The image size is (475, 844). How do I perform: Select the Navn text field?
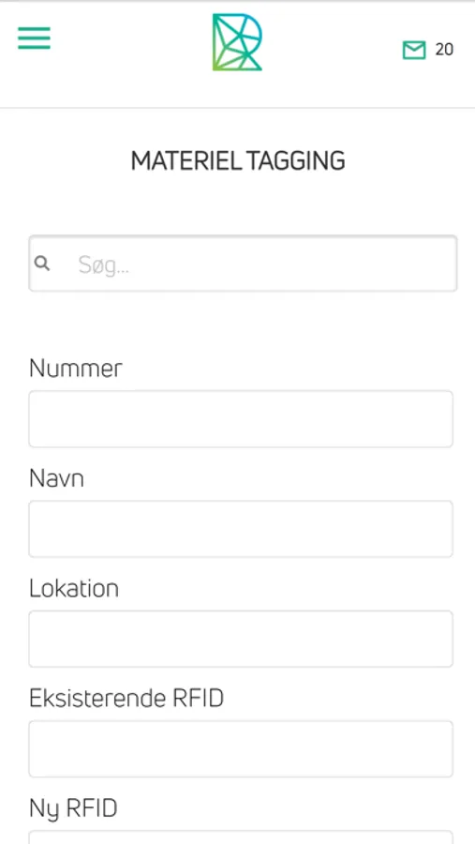(x=241, y=529)
